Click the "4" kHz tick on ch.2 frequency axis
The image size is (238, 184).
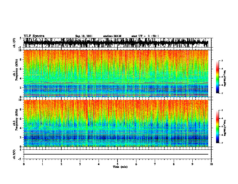pyautogui.click(x=21, y=128)
